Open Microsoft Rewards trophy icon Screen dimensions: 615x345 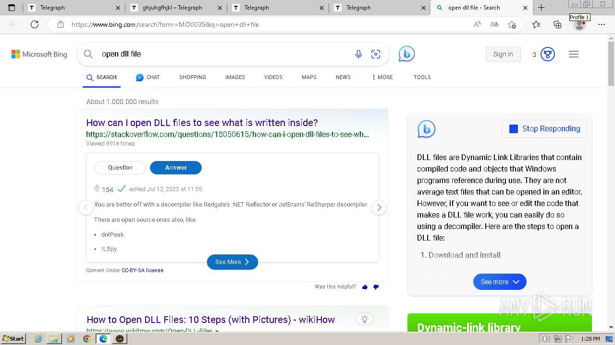coord(548,54)
